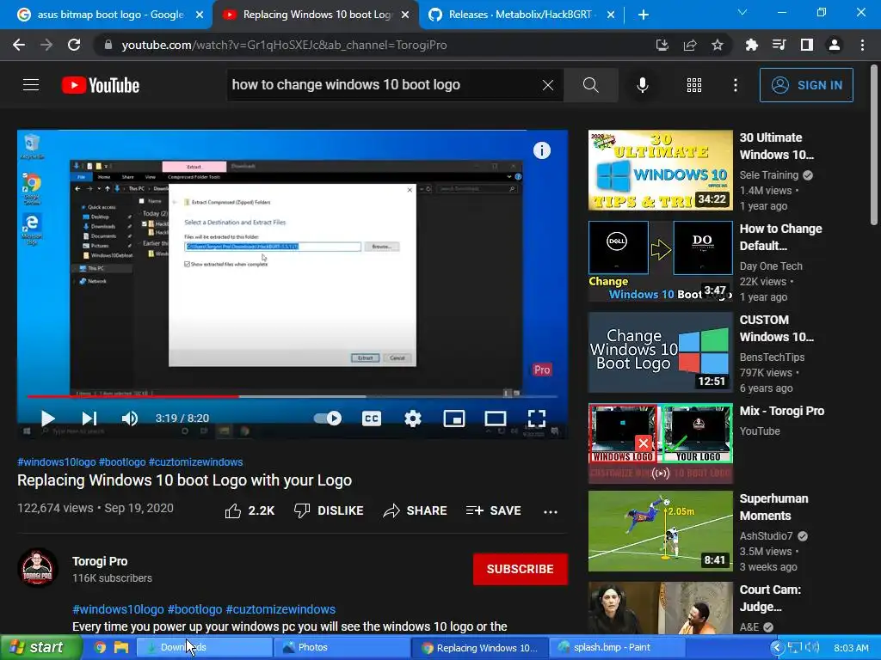The width and height of the screenshot is (881, 660).
Task: Expand hidden system tray icons
Action: tap(777, 648)
